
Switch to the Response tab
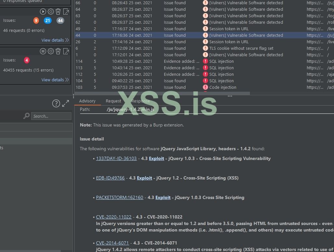coord(141,101)
